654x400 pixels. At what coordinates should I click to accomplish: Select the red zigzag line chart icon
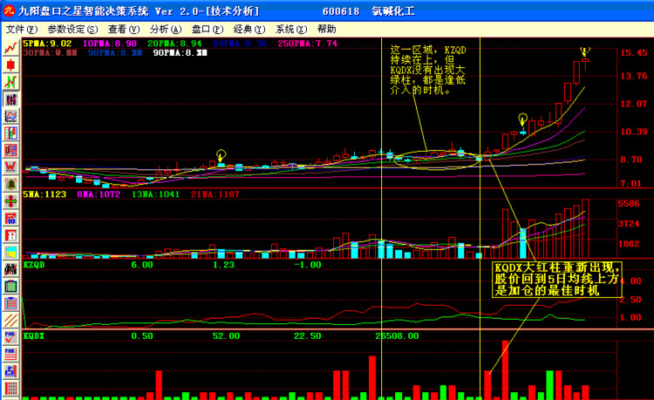(10, 48)
